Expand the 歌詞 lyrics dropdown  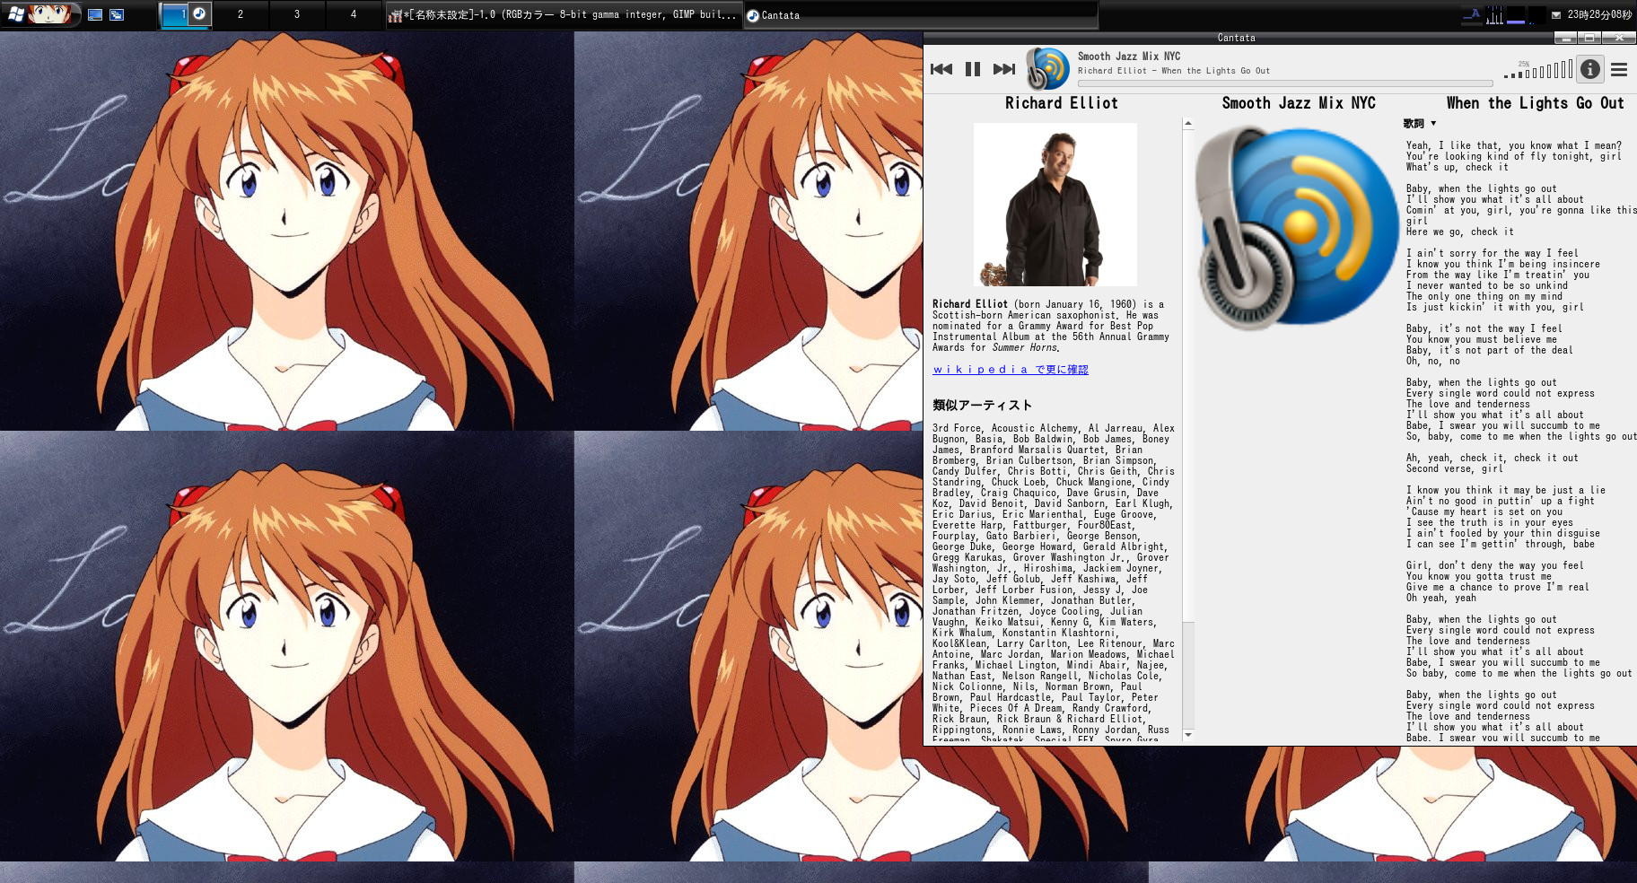click(x=1420, y=124)
